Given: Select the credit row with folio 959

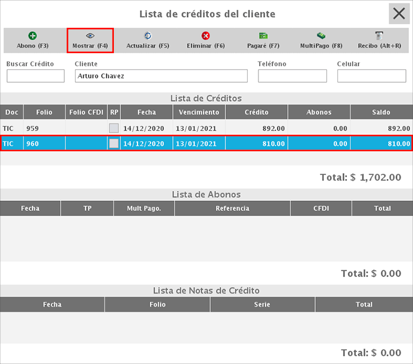Looking at the screenshot, I should [x=206, y=128].
